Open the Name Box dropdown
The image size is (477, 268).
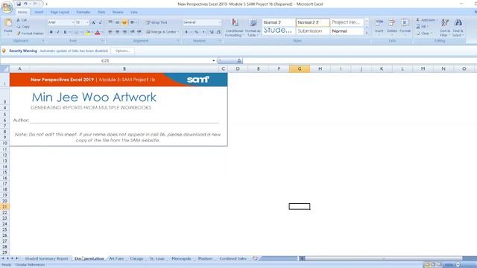click(214, 61)
